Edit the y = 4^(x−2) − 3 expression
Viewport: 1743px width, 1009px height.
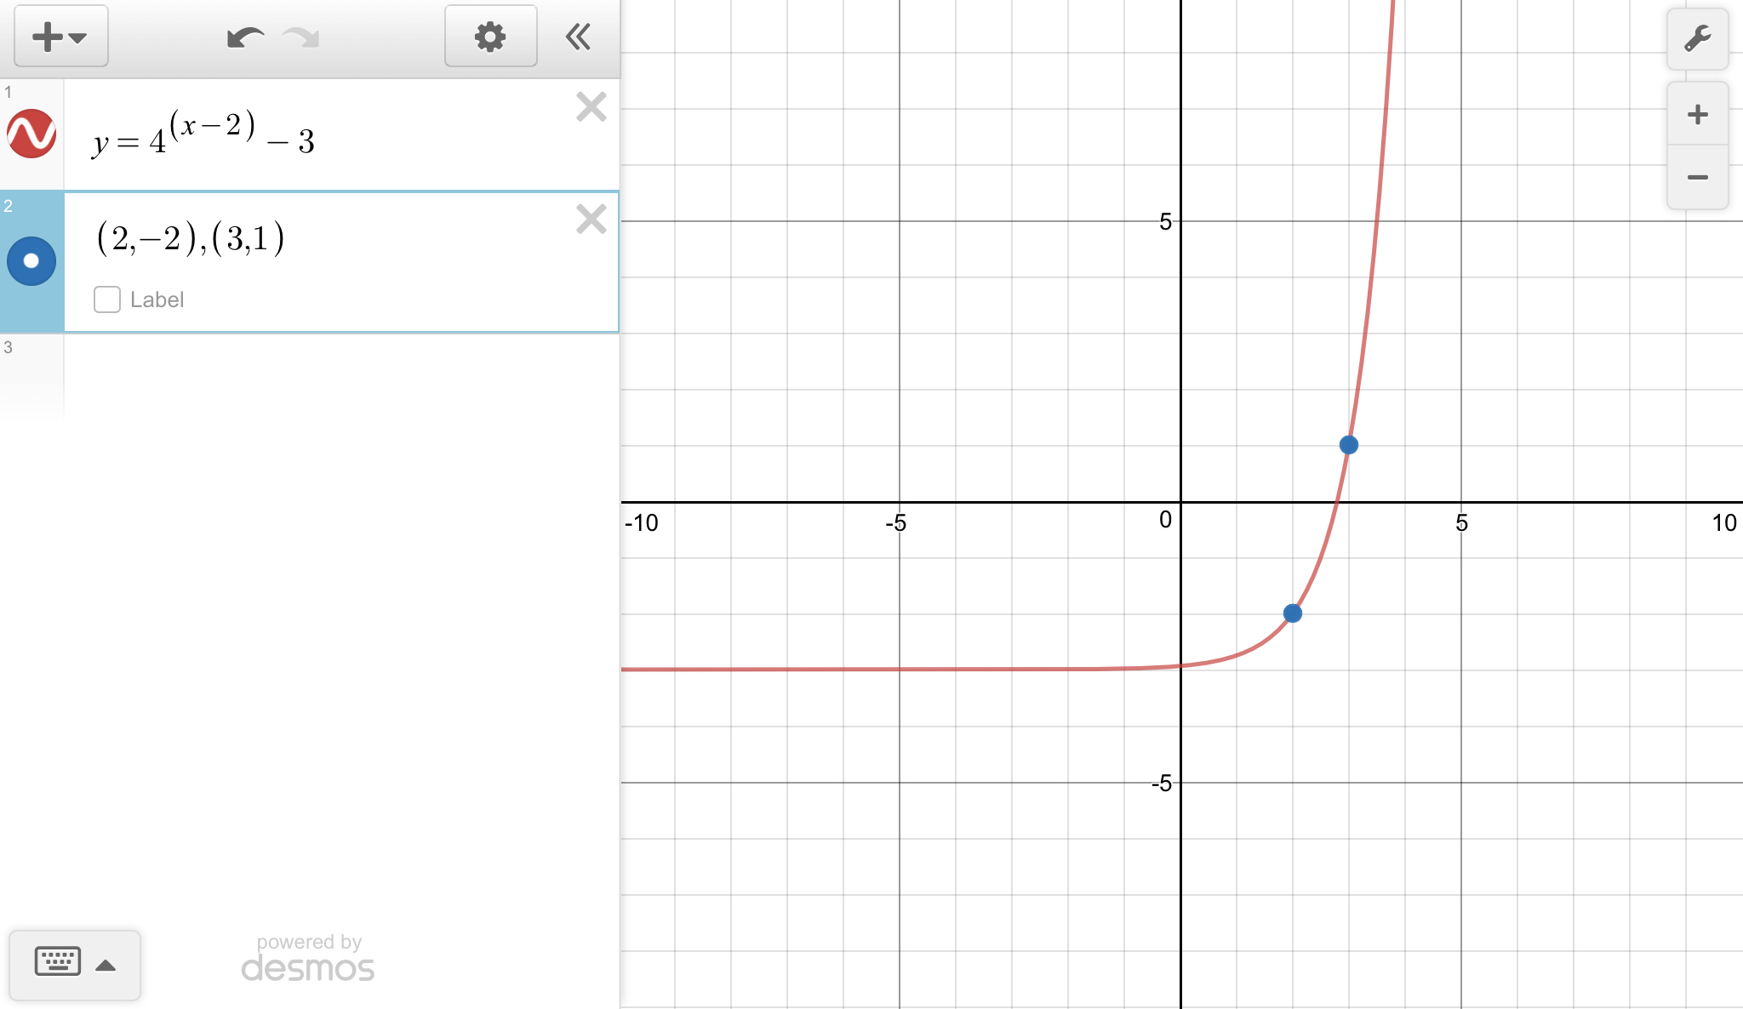204,136
